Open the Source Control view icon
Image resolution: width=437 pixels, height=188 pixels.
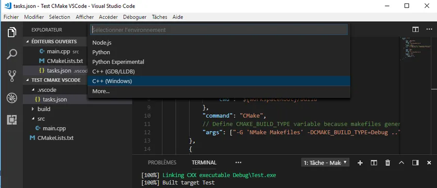[x=12, y=76]
